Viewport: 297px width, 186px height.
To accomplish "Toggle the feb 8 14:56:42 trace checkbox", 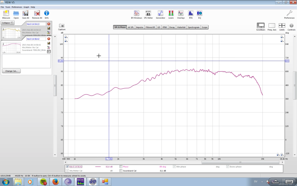I will [67, 167].
